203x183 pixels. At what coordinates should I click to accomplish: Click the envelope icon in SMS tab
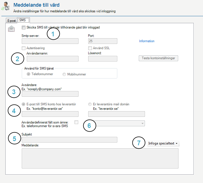click(11, 28)
